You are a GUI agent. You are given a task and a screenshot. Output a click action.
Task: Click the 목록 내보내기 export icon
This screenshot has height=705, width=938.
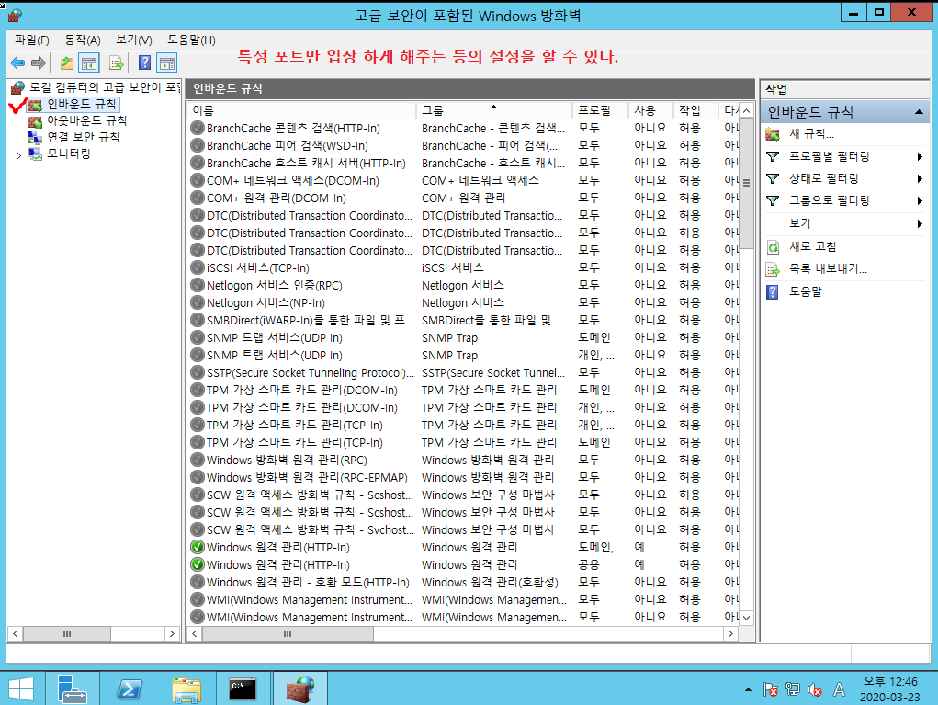coord(773,269)
